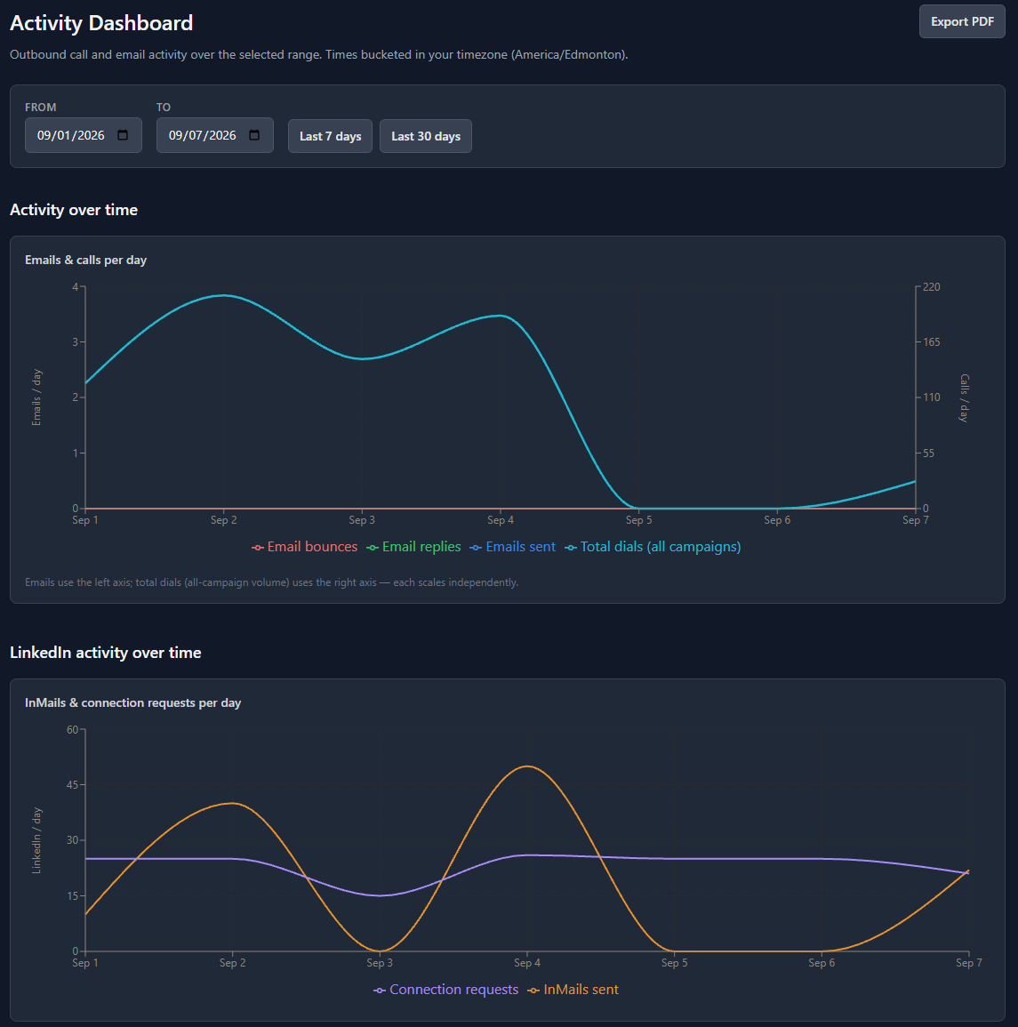1018x1027 pixels.
Task: Toggle Total dials (all campaigns) legend series
Action: tap(653, 547)
